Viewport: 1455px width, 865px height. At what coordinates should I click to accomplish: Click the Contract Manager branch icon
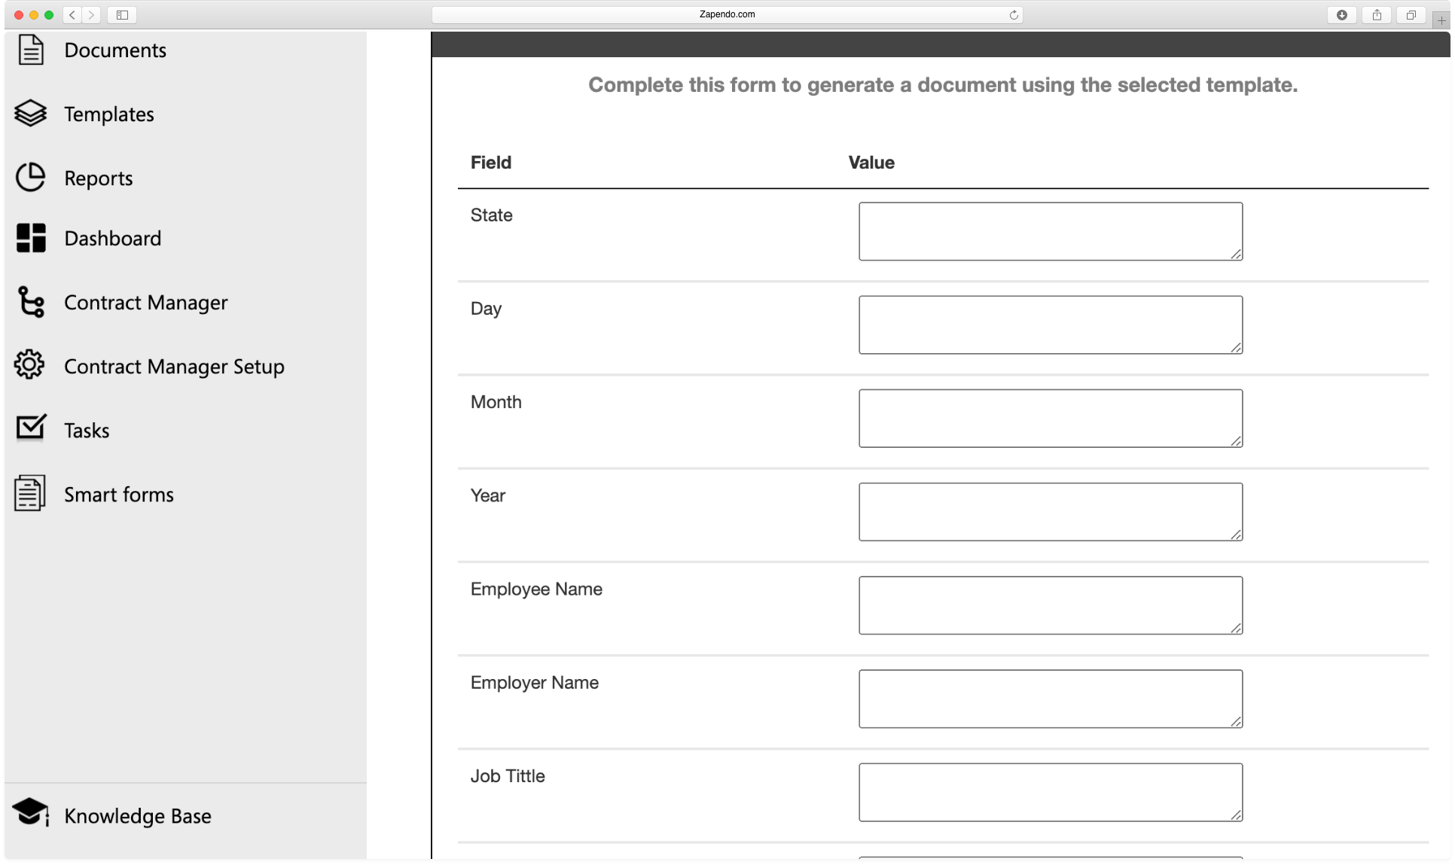(31, 302)
